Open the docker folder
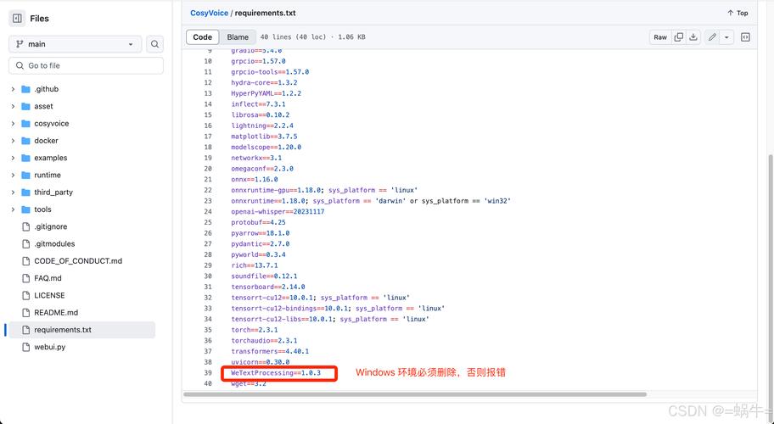774x424 pixels. click(46, 141)
